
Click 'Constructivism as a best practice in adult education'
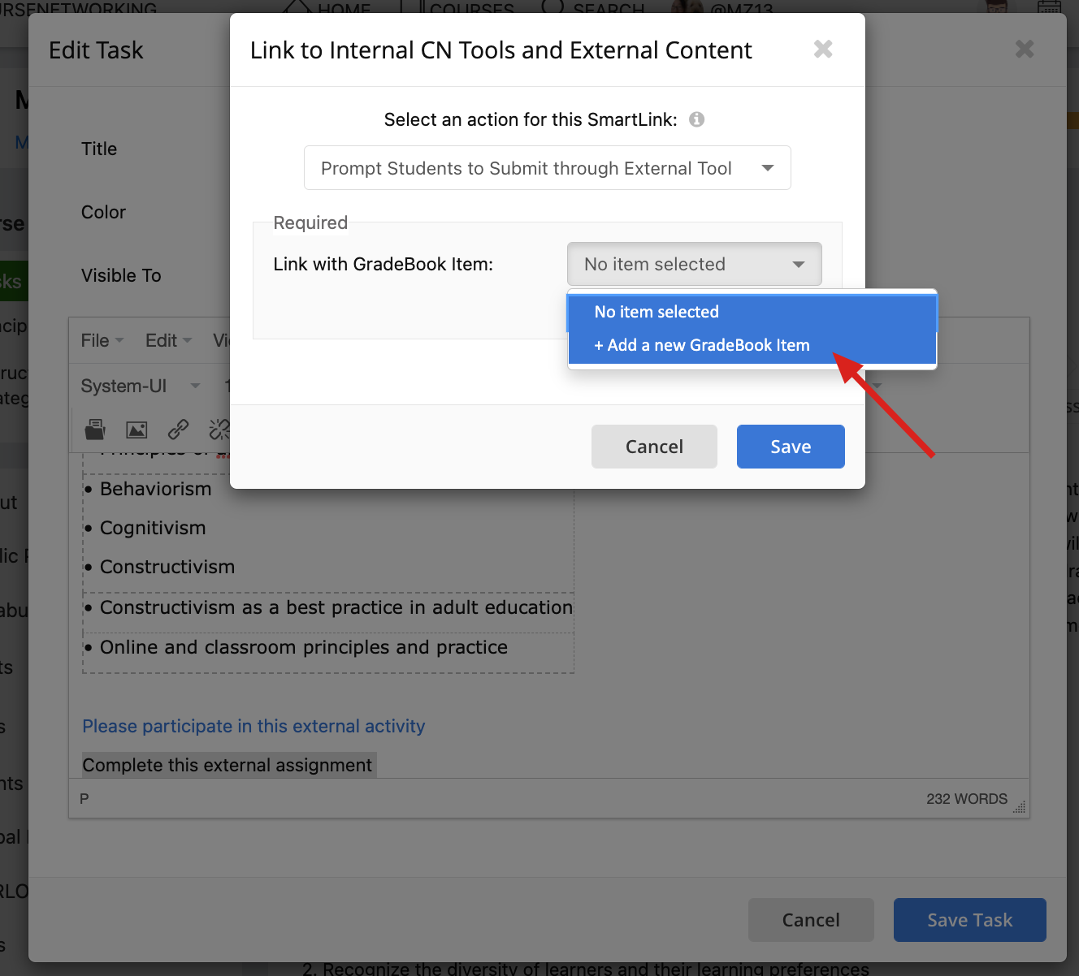[x=336, y=607]
